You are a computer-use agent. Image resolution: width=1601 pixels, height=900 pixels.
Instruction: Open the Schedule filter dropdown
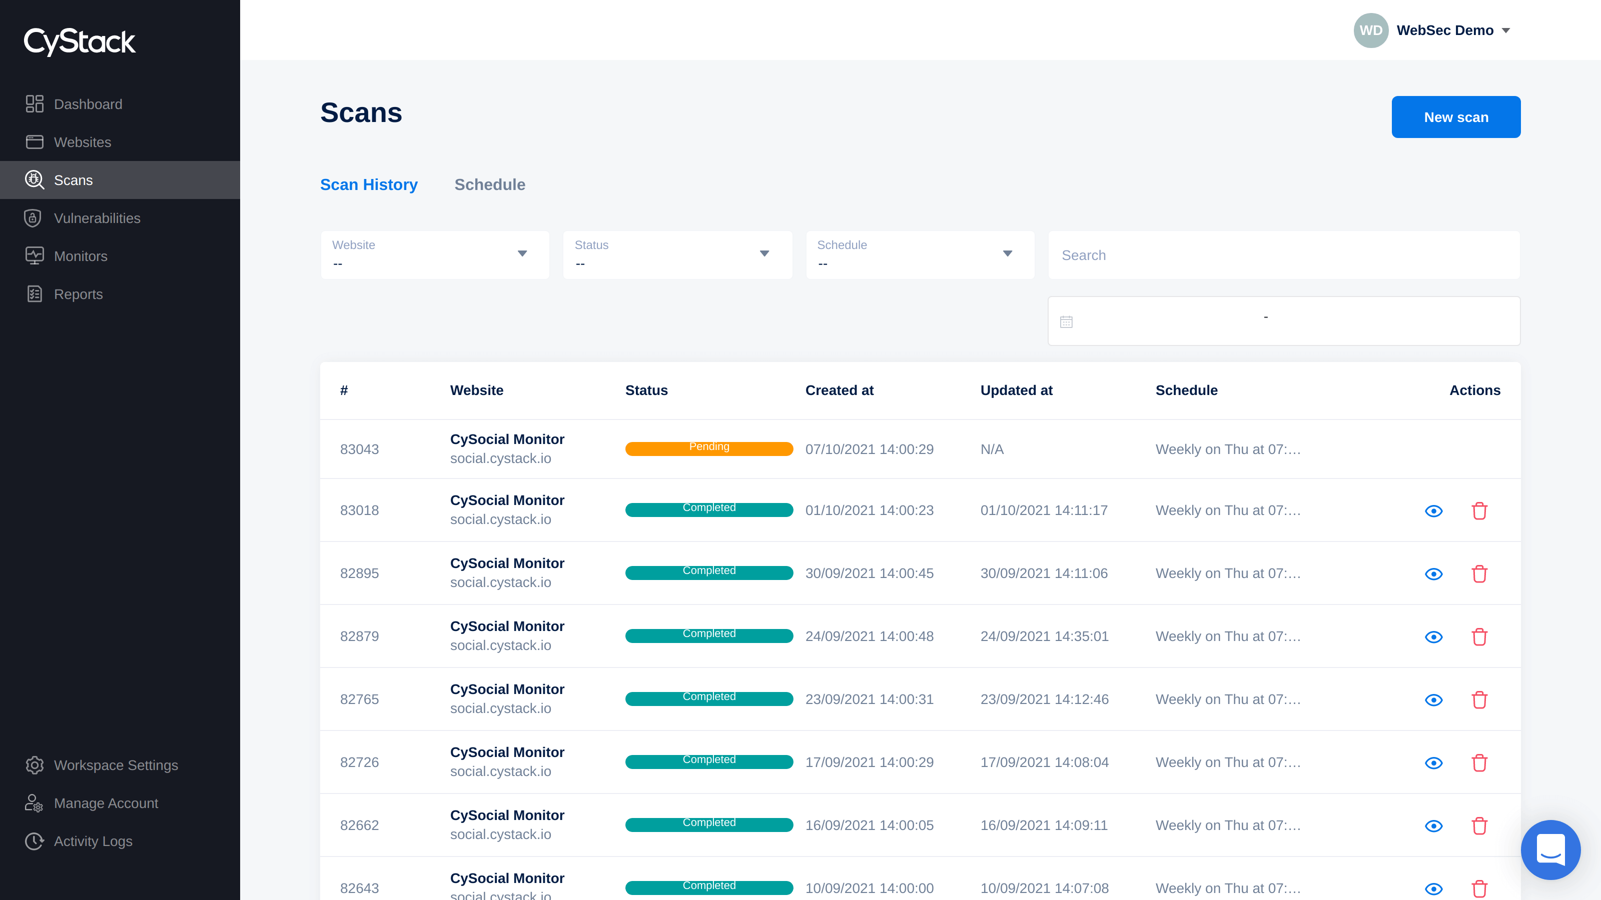920,254
